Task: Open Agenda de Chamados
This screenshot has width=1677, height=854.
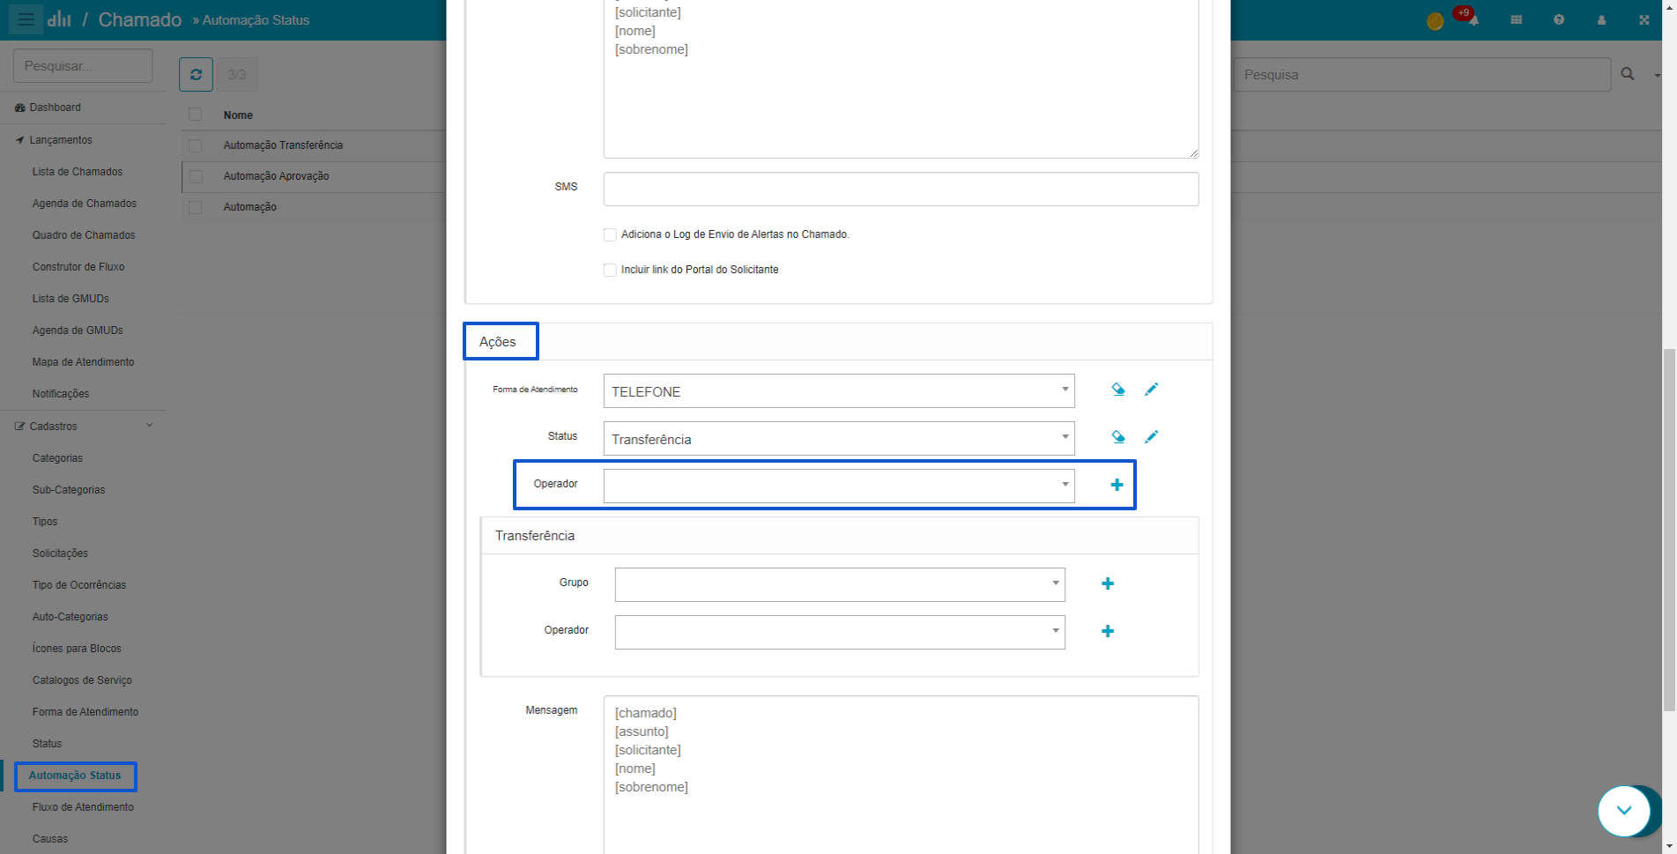Action: pyautogui.click(x=85, y=204)
